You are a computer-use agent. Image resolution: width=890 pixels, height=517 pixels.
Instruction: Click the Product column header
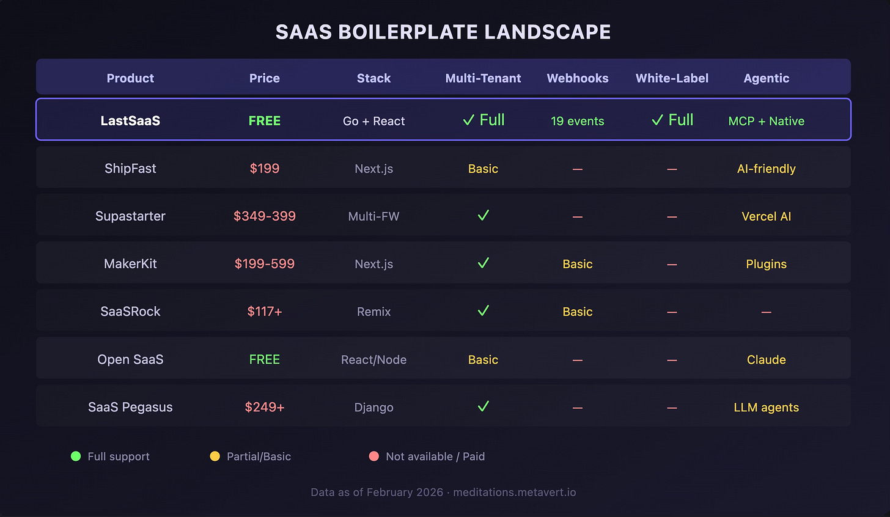coord(130,78)
